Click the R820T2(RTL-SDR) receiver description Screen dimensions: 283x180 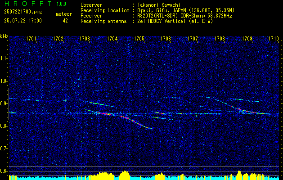(184, 16)
